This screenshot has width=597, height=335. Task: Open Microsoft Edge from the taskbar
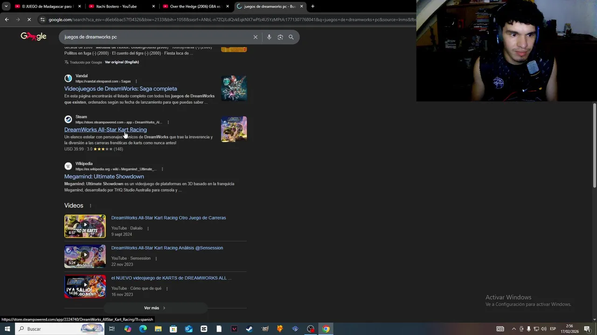(x=143, y=329)
